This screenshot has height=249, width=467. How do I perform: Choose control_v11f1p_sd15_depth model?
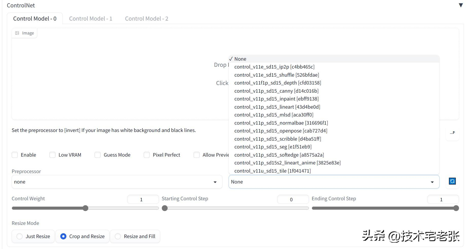[334, 83]
